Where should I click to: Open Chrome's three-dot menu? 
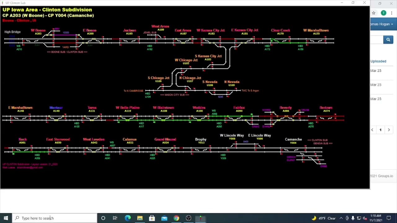point(392,13)
